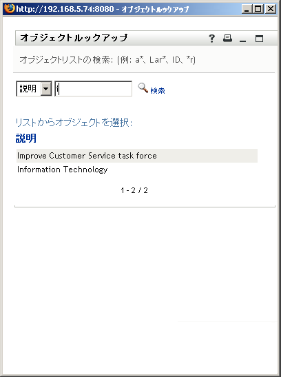281x377 pixels.
Task: Click the オブジェクトルックアップ panel header title
Action: (74, 38)
